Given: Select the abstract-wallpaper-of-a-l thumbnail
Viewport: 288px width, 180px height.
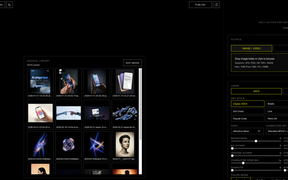Looking at the screenshot, I should point(97,146).
